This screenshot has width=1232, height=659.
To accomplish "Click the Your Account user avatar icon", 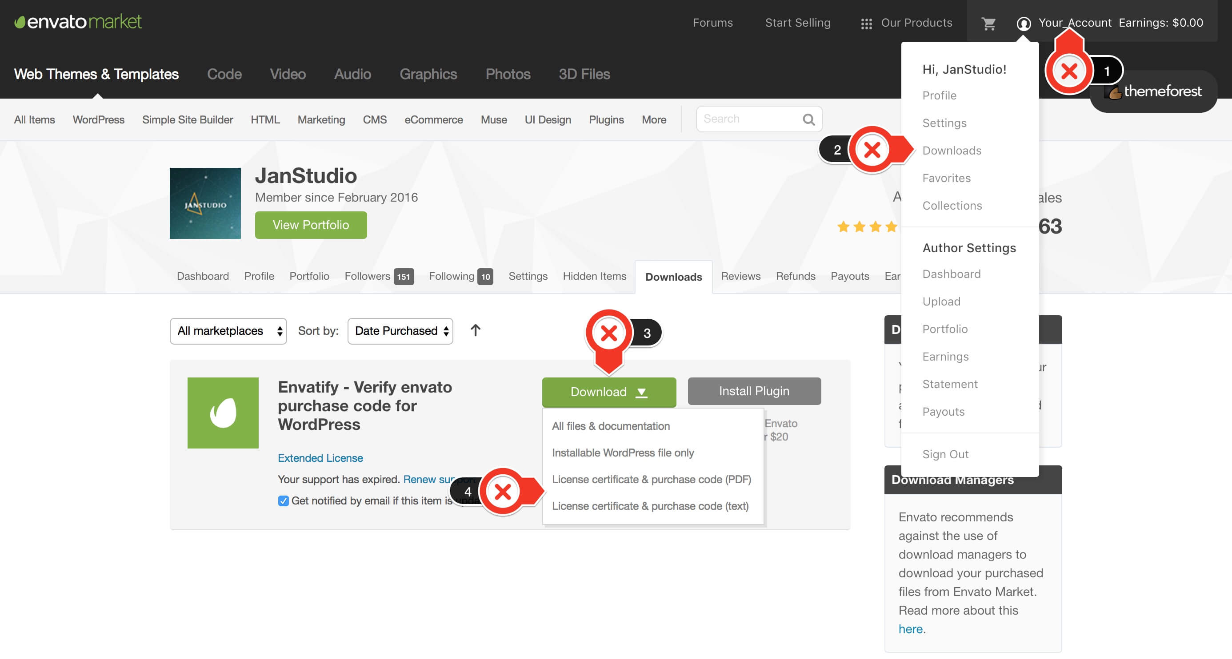I will pyautogui.click(x=1023, y=23).
